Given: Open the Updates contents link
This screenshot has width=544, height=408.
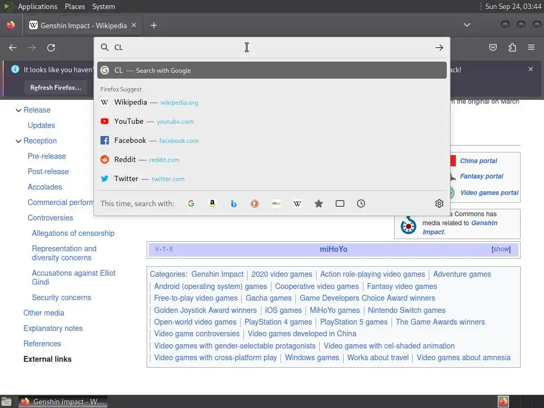Looking at the screenshot, I should [x=41, y=125].
